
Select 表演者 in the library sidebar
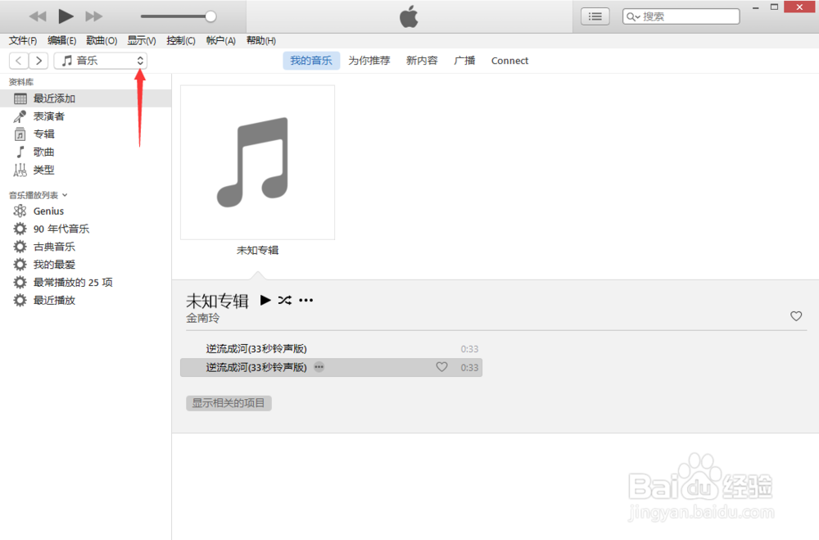tap(48, 116)
